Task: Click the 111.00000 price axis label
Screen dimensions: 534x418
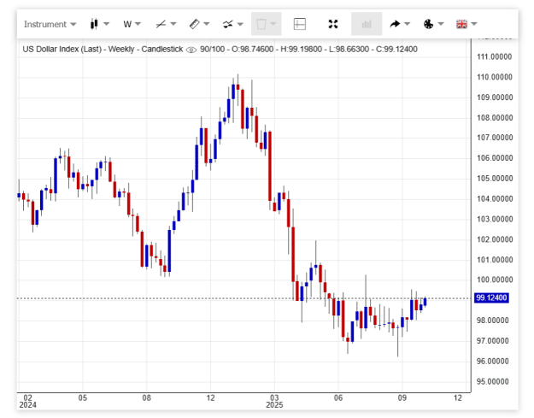Action: pyautogui.click(x=495, y=57)
